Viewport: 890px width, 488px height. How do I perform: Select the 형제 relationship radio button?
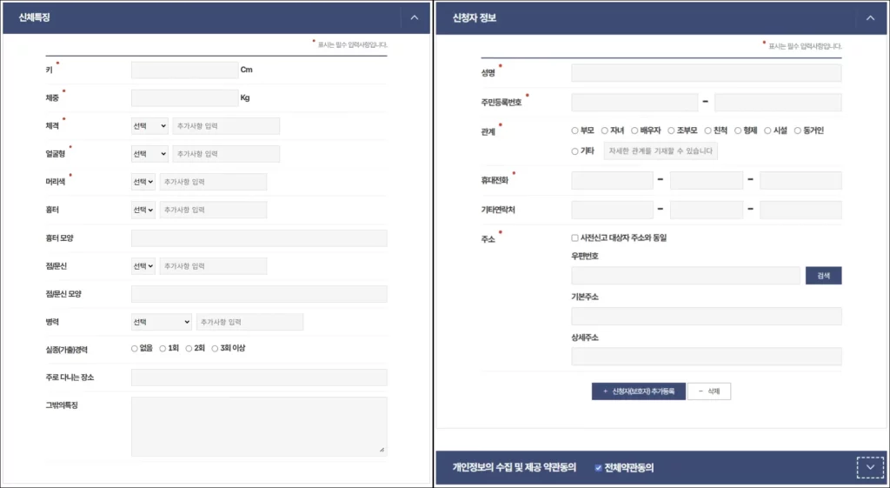point(738,130)
